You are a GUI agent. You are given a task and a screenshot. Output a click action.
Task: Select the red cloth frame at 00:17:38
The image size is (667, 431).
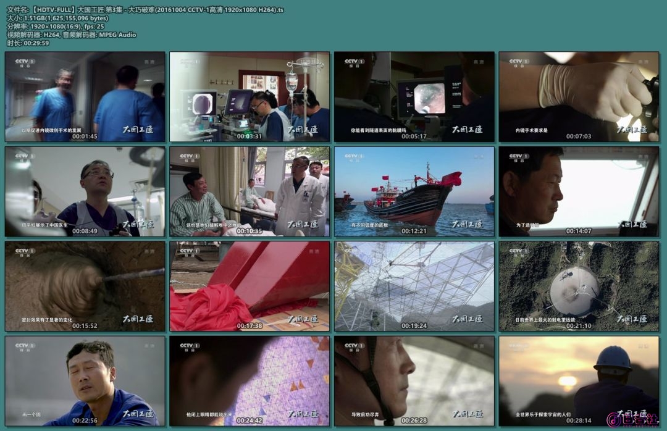tap(250, 287)
